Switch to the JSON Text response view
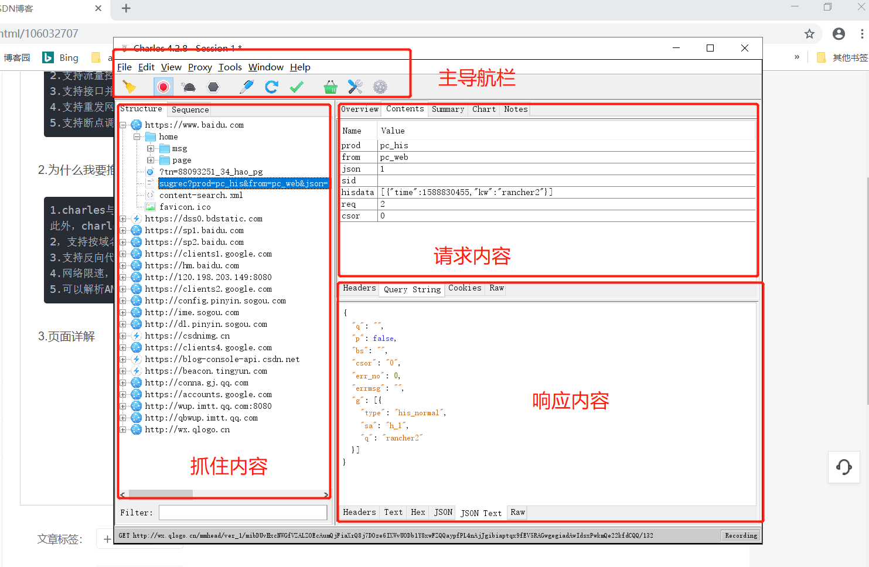Screen dimensions: 869x567 pos(480,513)
